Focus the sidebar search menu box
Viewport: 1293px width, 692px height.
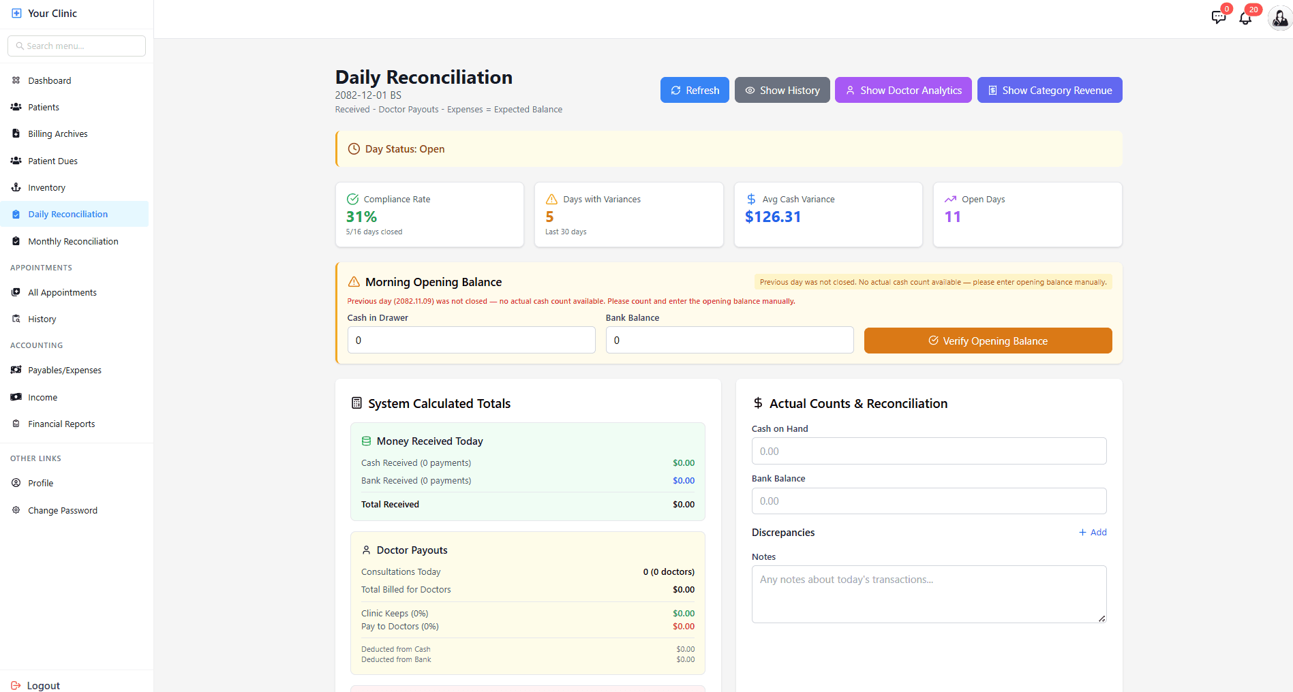(x=76, y=46)
